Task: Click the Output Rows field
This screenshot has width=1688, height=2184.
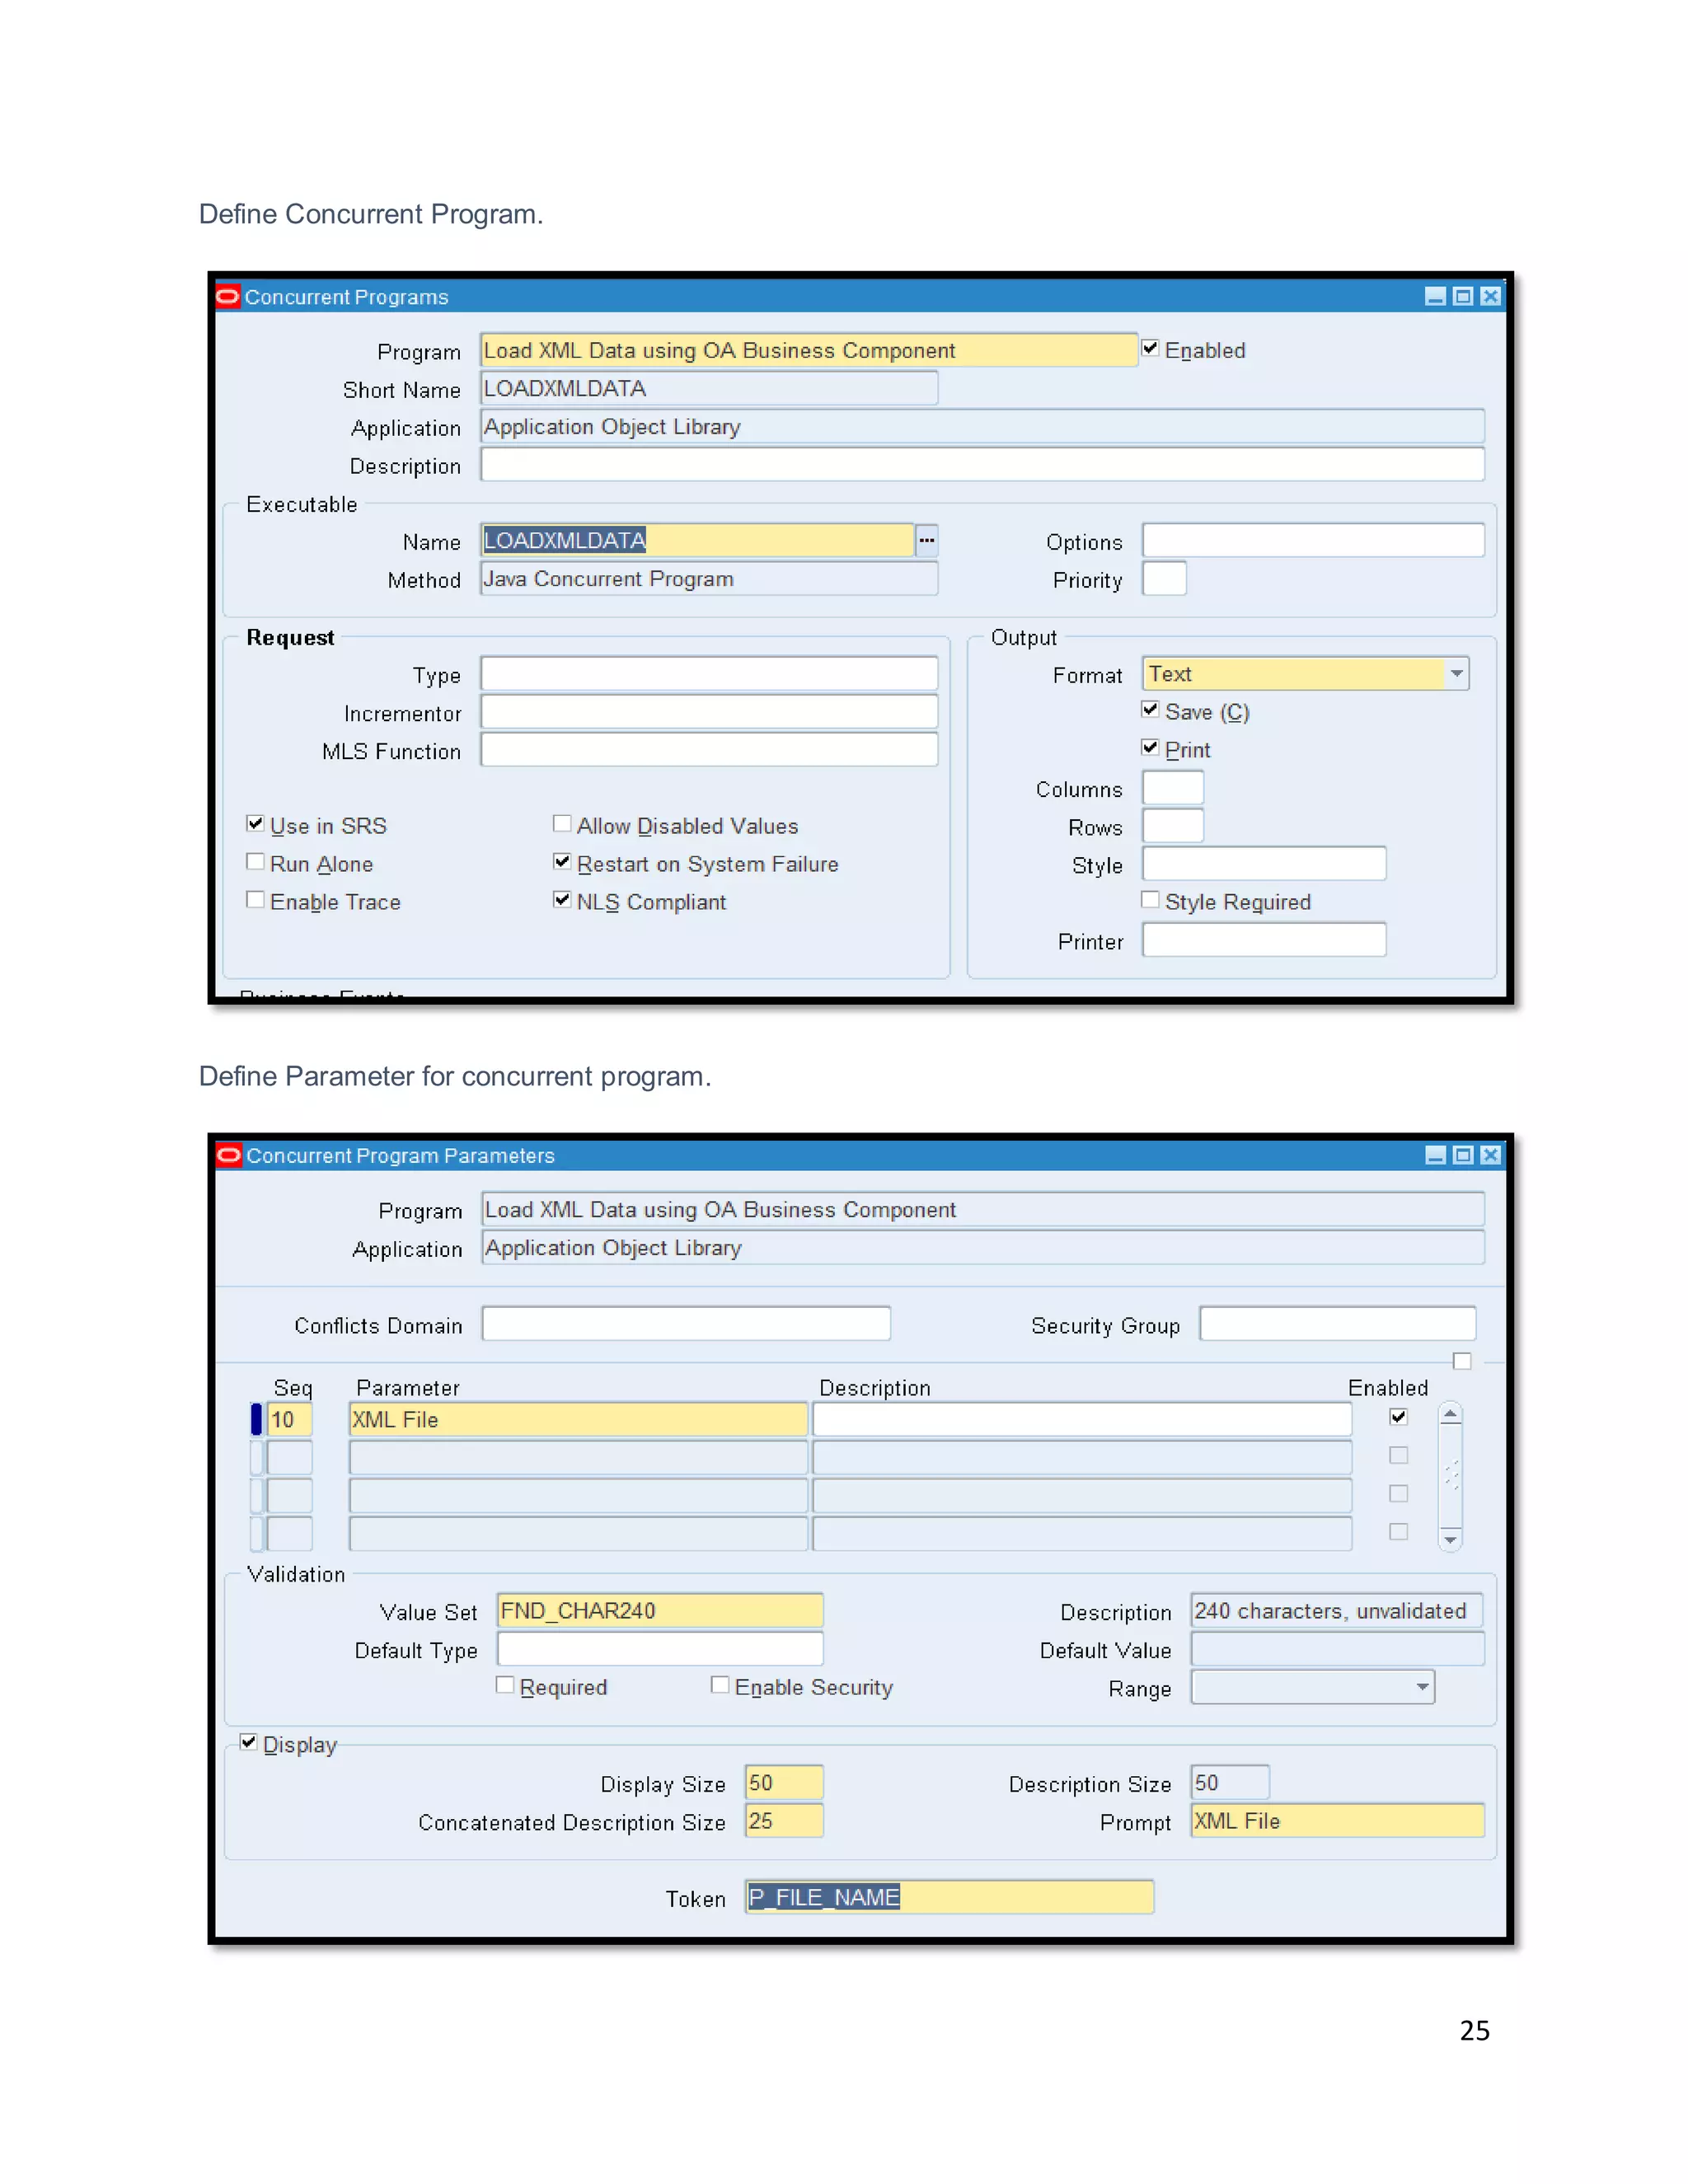Action: point(1173,826)
